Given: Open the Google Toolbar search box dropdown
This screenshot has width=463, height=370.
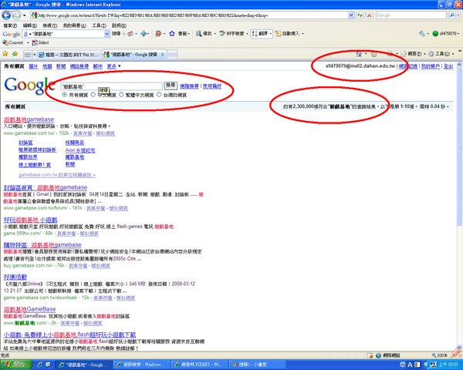Looking at the screenshot, I should click(106, 34).
